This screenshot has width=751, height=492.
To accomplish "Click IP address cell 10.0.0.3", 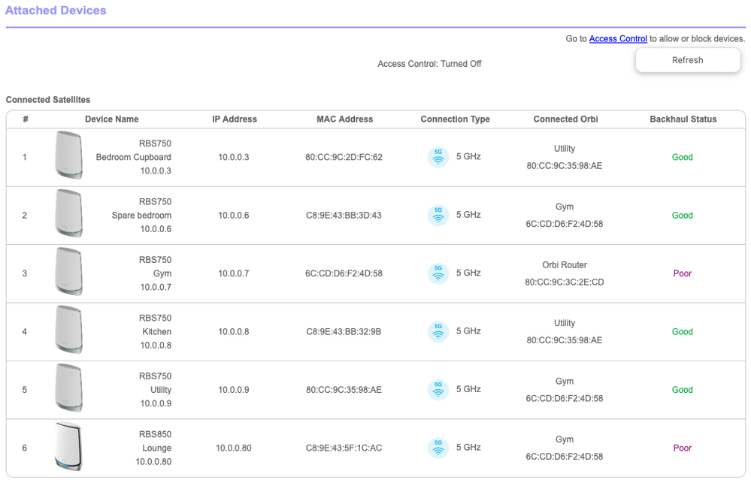I will point(234,157).
